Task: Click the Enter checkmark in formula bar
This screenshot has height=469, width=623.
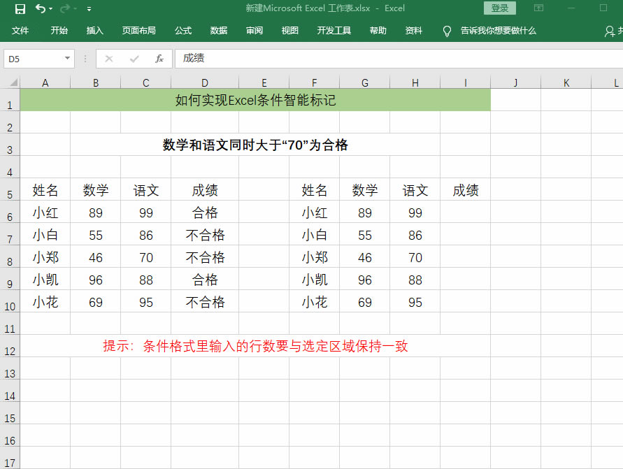Action: (134, 59)
